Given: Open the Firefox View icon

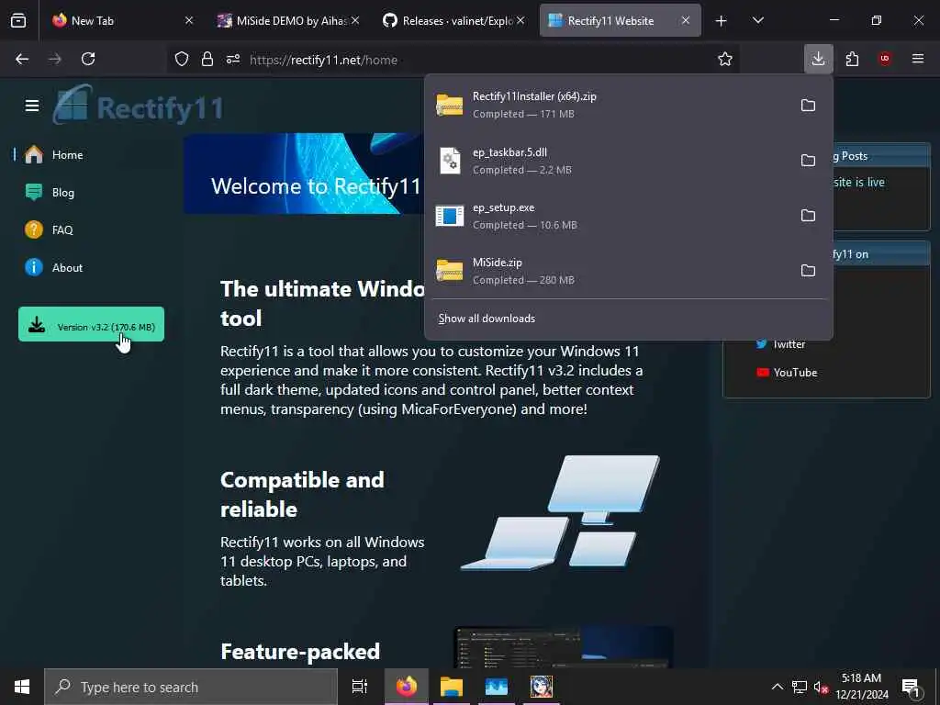Looking at the screenshot, I should pyautogui.click(x=18, y=20).
